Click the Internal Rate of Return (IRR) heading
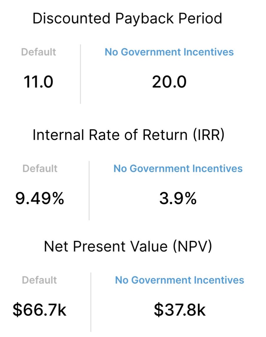The image size is (266, 337). 128,135
